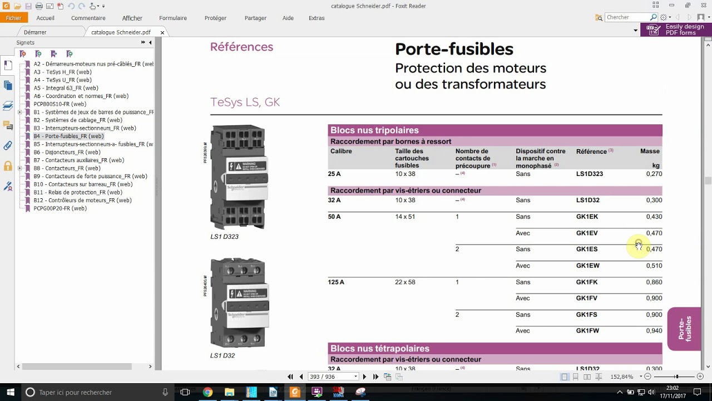This screenshot has height=401, width=712.
Task: Select the Hand tool icon in quick toolbar
Action: 92,6
